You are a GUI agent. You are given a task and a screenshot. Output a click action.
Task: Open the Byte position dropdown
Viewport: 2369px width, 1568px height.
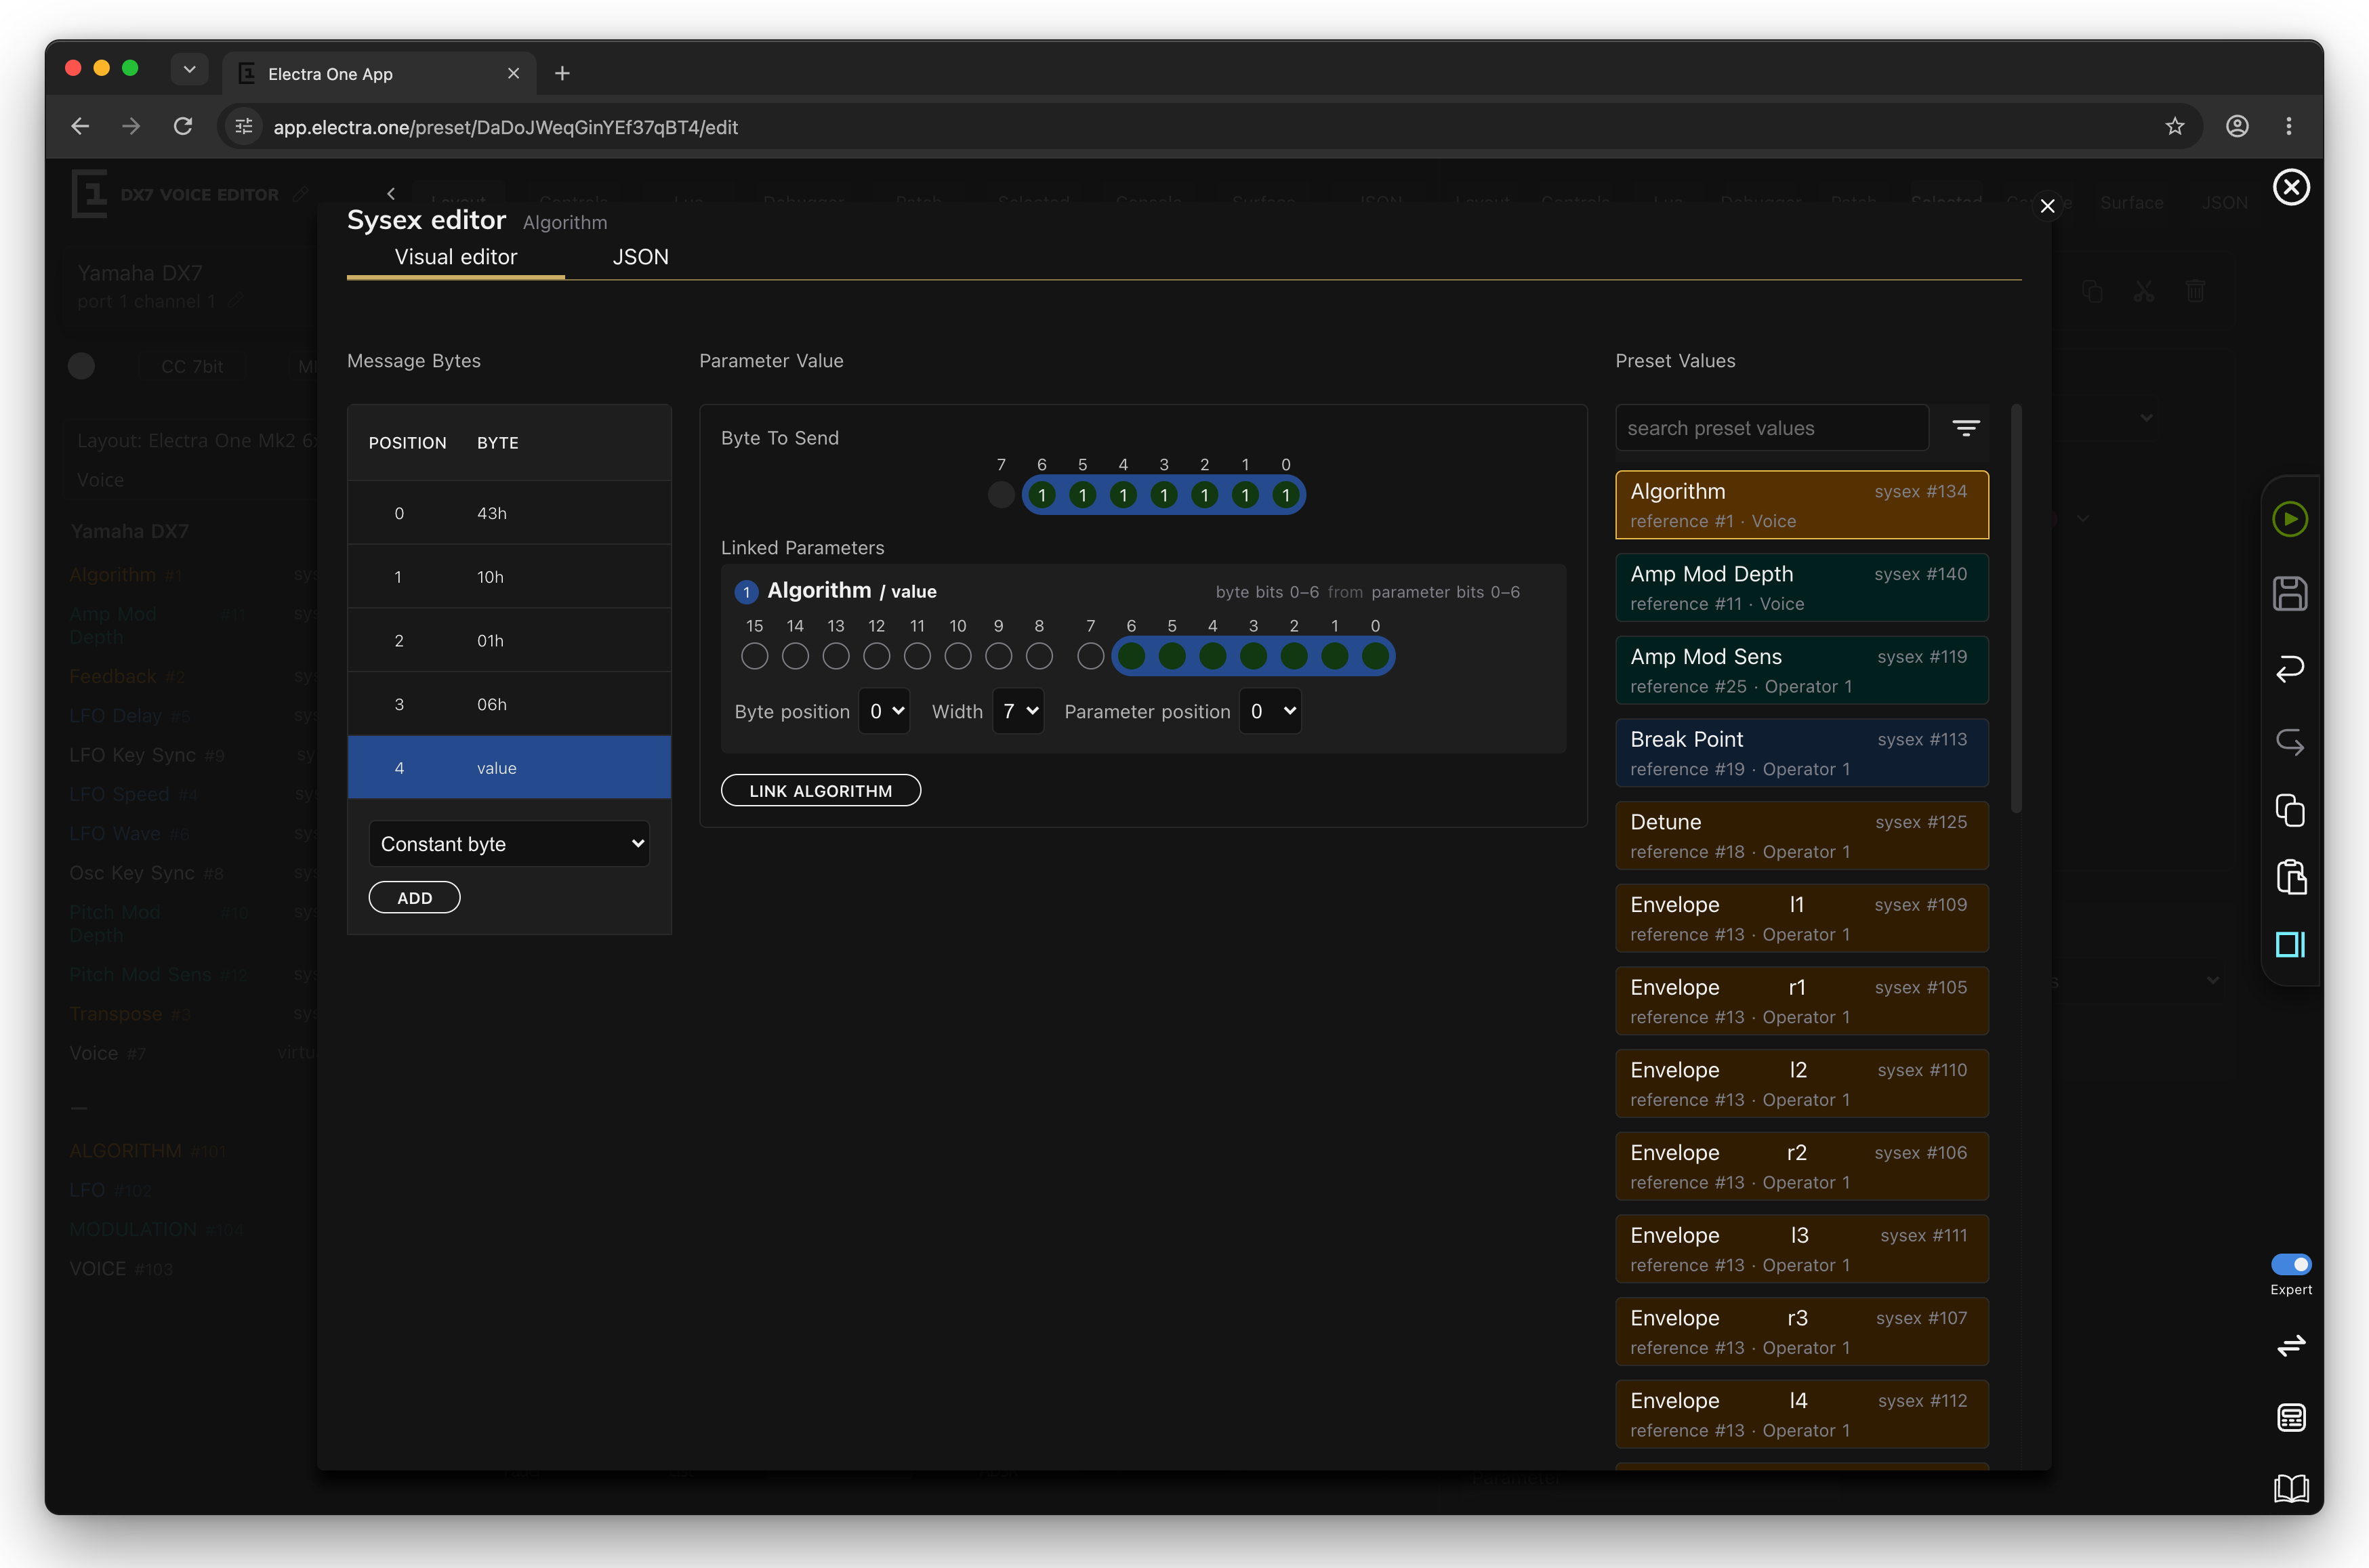tap(885, 711)
